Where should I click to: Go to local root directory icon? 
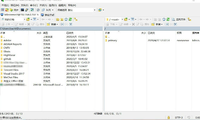pyautogui.click(x=62, y=19)
